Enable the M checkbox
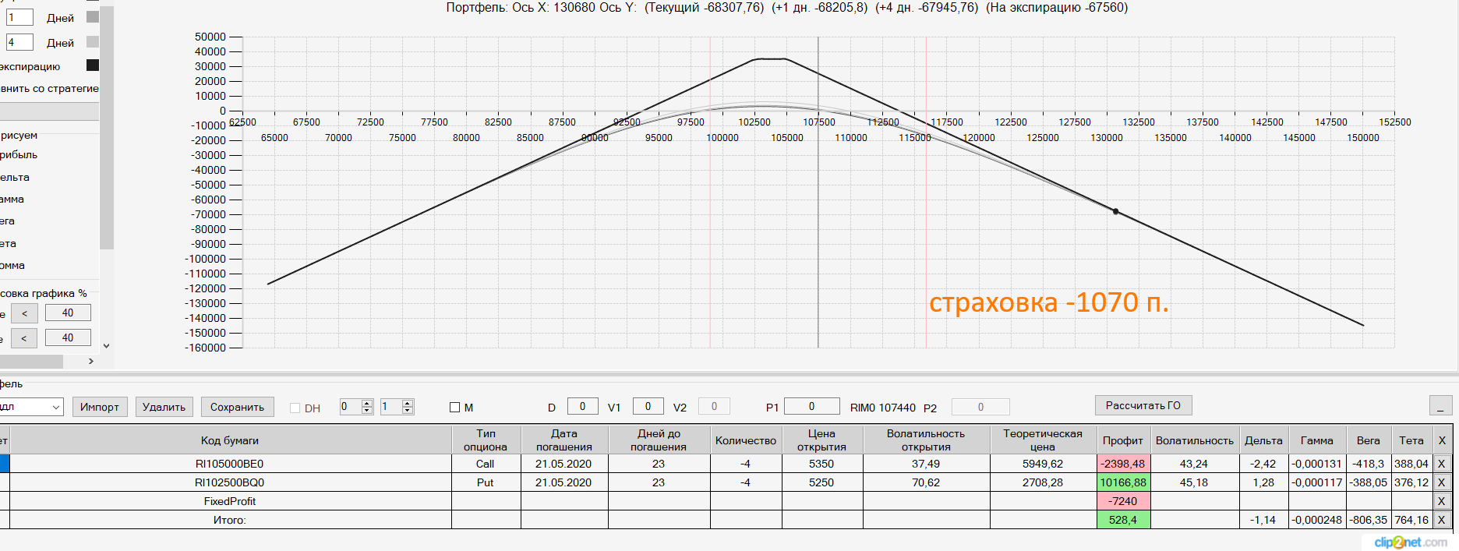 click(x=455, y=408)
